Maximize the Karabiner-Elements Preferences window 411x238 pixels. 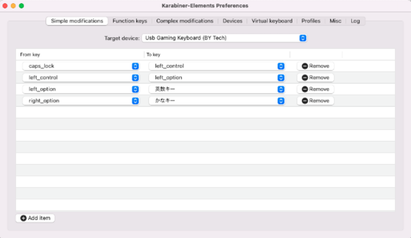coord(21,6)
